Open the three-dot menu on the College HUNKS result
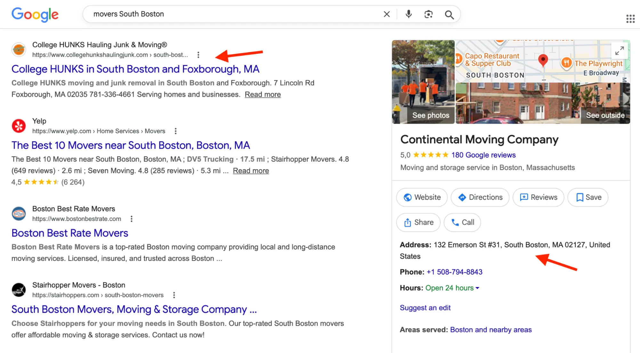The width and height of the screenshot is (640, 353). tap(199, 55)
